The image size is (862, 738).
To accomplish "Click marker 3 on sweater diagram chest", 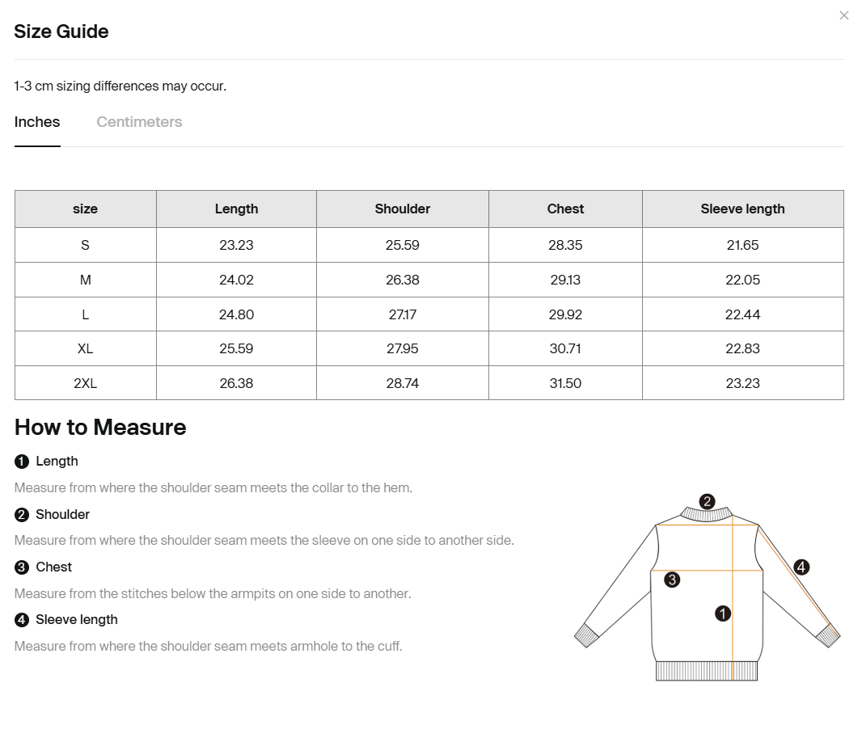I will tap(672, 580).
